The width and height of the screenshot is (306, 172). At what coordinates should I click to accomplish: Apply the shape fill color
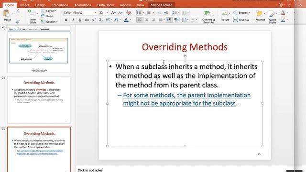(x=283, y=13)
